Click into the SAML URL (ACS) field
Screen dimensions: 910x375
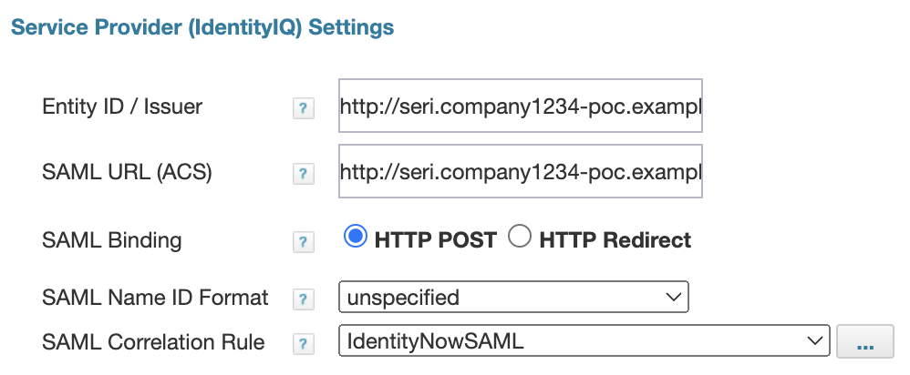coord(520,171)
